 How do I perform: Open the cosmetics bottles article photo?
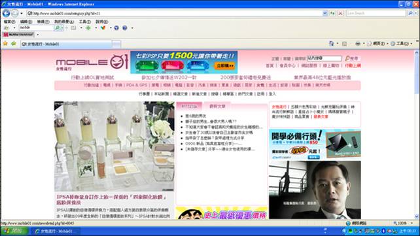point(114,146)
